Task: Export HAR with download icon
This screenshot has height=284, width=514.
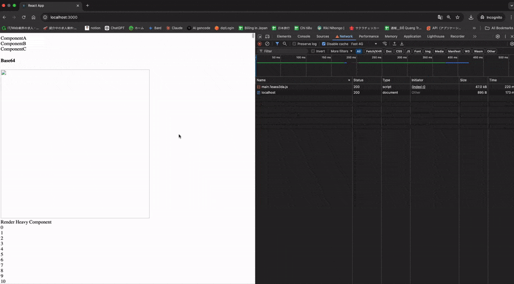Action: coord(402,44)
